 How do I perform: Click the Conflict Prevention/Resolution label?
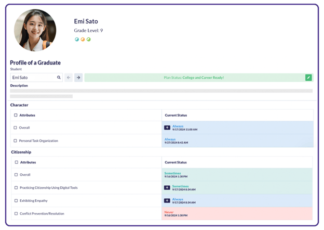click(42, 213)
